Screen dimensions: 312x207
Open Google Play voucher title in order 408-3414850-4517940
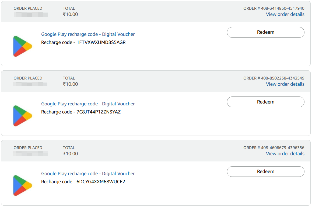pos(88,34)
